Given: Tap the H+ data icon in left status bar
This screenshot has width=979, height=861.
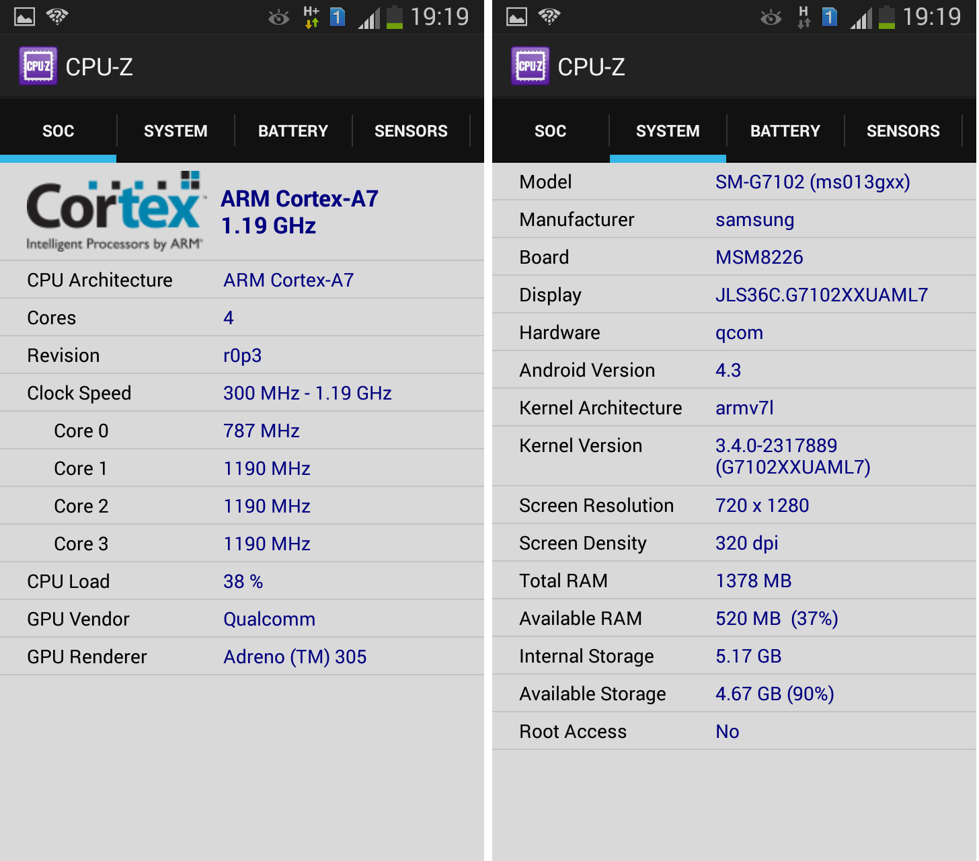Looking at the screenshot, I should [311, 17].
